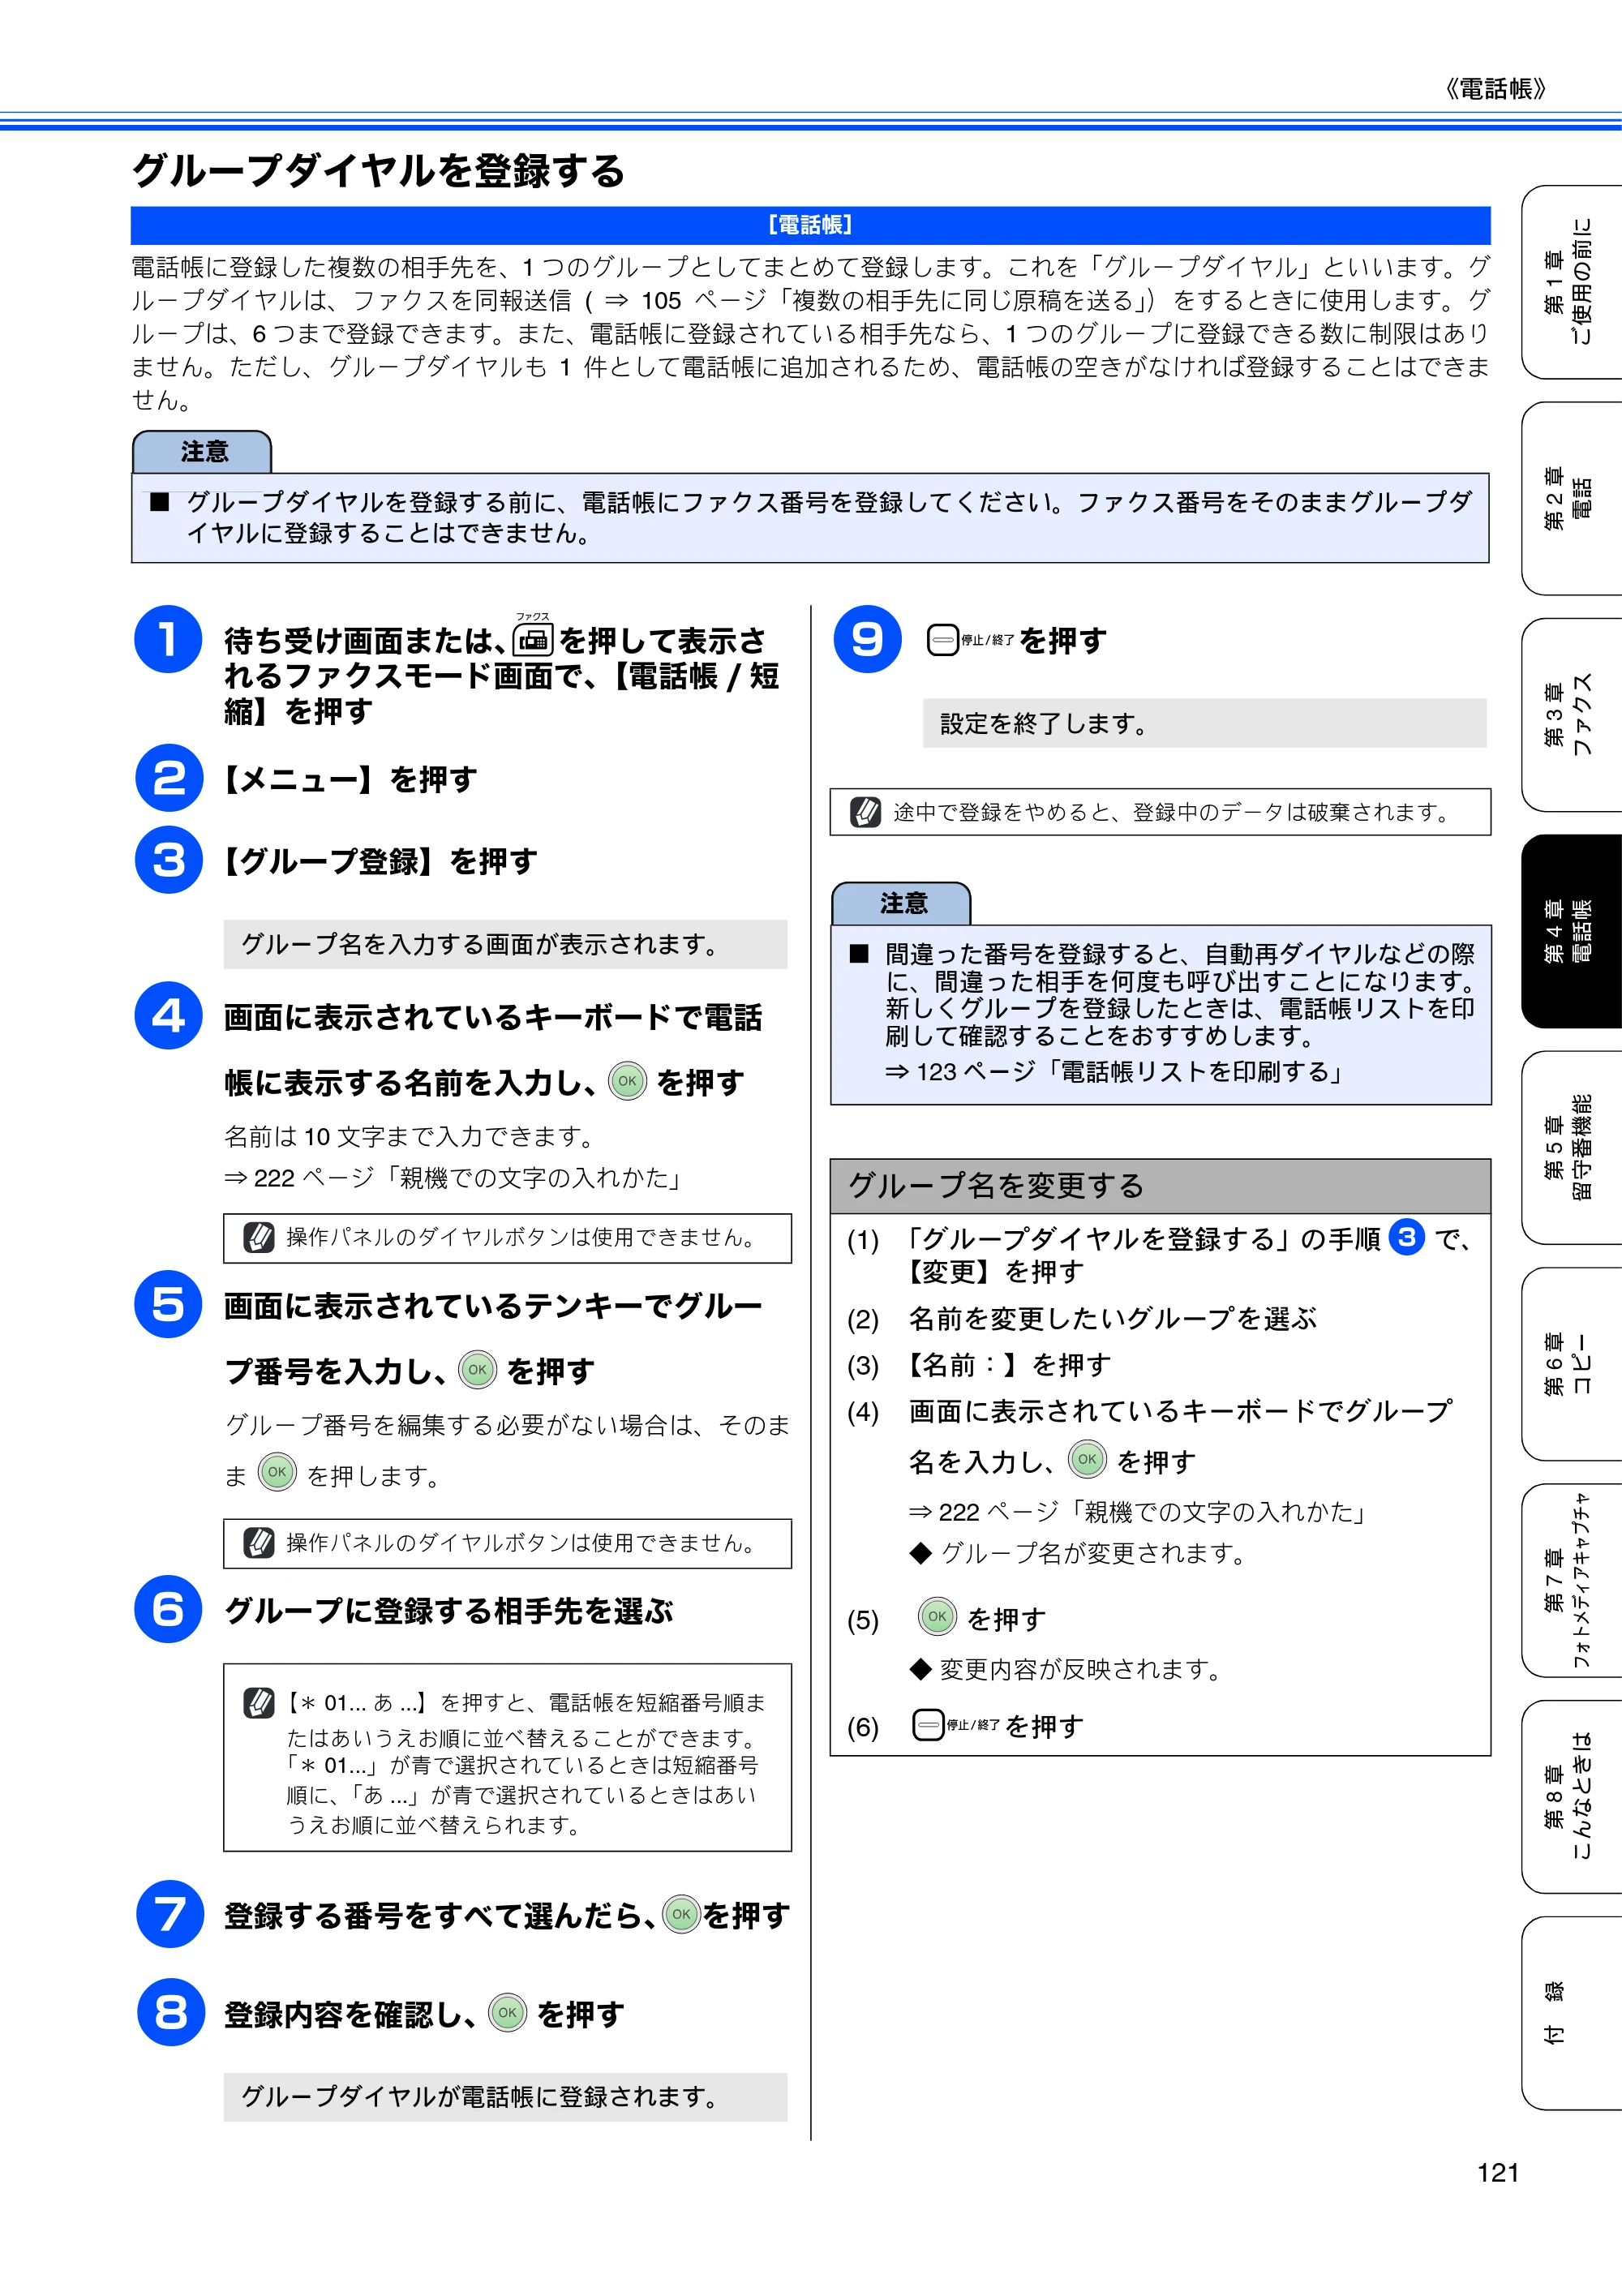This screenshot has height=2296, width=1622.
Task: Click the グループ名を変更する section header
Action: coord(1160,1186)
